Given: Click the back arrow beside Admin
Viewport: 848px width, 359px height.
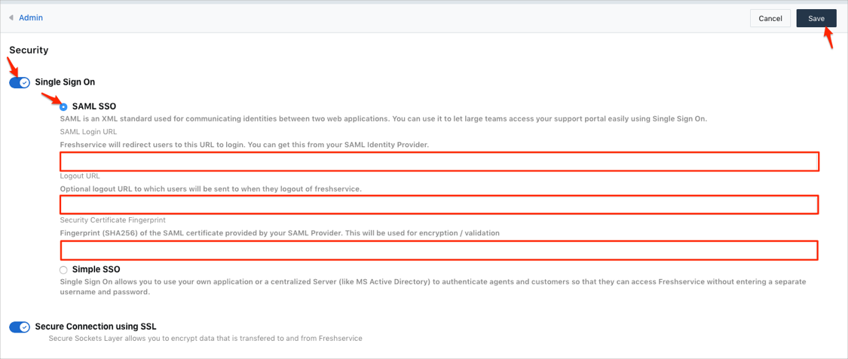Looking at the screenshot, I should pyautogui.click(x=11, y=18).
